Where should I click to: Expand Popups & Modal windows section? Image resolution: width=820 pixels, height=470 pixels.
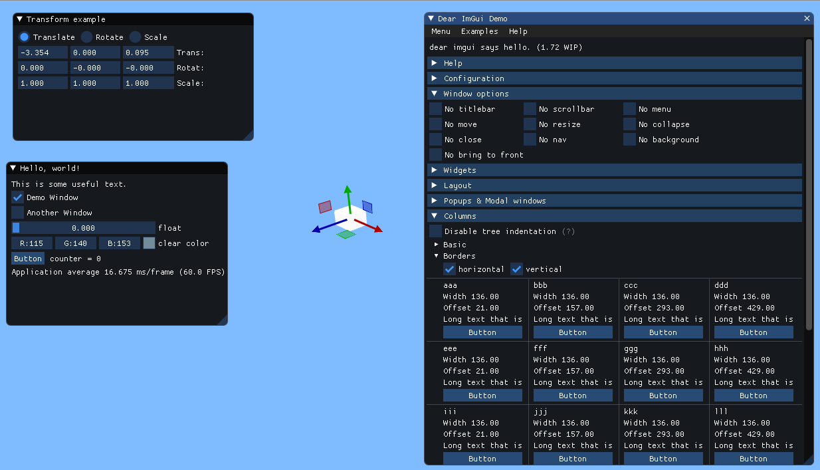615,201
